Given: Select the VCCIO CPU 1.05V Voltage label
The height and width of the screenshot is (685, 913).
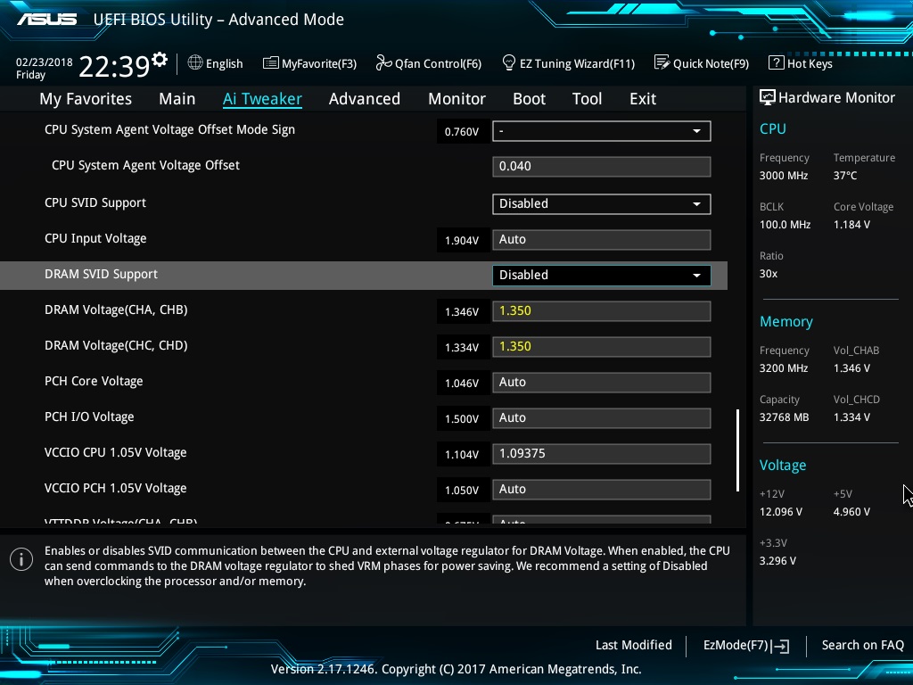Looking at the screenshot, I should 115,452.
